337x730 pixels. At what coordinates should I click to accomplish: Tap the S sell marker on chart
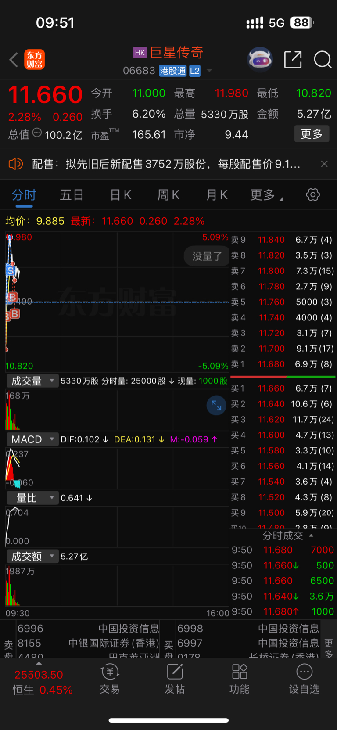(x=10, y=270)
